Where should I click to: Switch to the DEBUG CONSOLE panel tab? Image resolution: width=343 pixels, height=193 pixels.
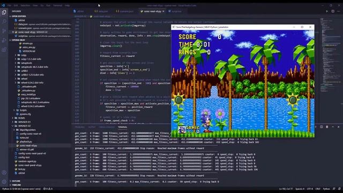[107, 127]
